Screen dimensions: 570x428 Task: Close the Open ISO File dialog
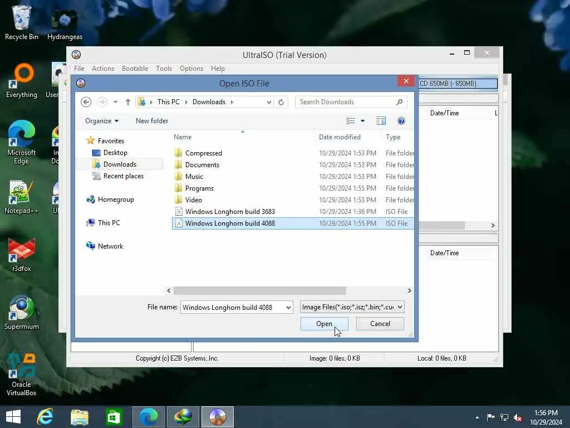406,81
